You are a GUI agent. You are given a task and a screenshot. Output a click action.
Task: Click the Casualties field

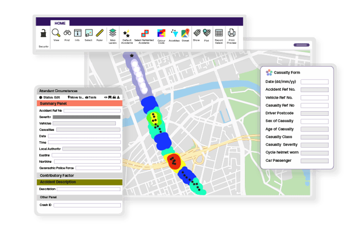pos(89,130)
